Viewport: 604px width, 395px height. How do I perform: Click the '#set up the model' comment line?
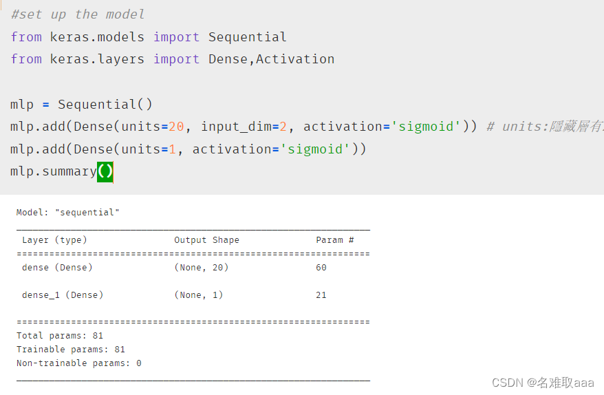point(78,14)
